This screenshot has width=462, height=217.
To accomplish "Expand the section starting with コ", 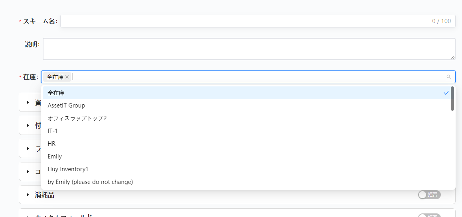I will pyautogui.click(x=28, y=172).
